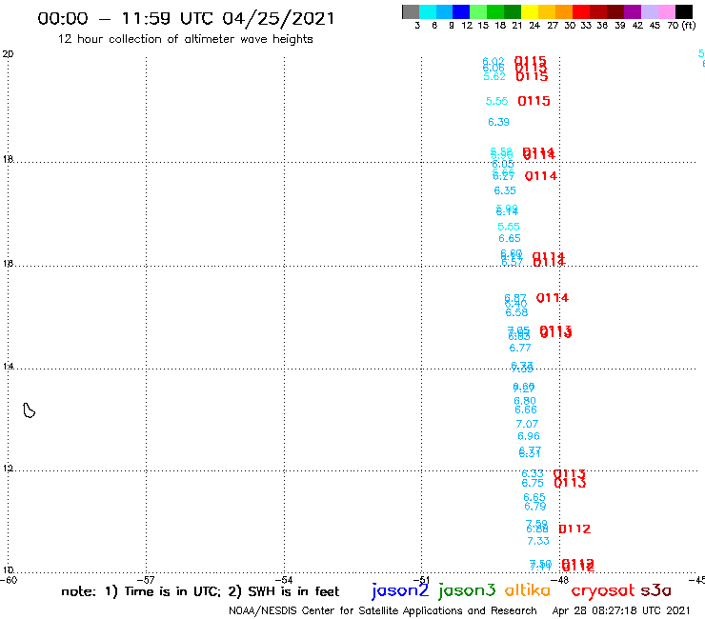The width and height of the screenshot is (705, 619).
Task: Click the orange swatch in the color bar
Action: click(x=564, y=11)
